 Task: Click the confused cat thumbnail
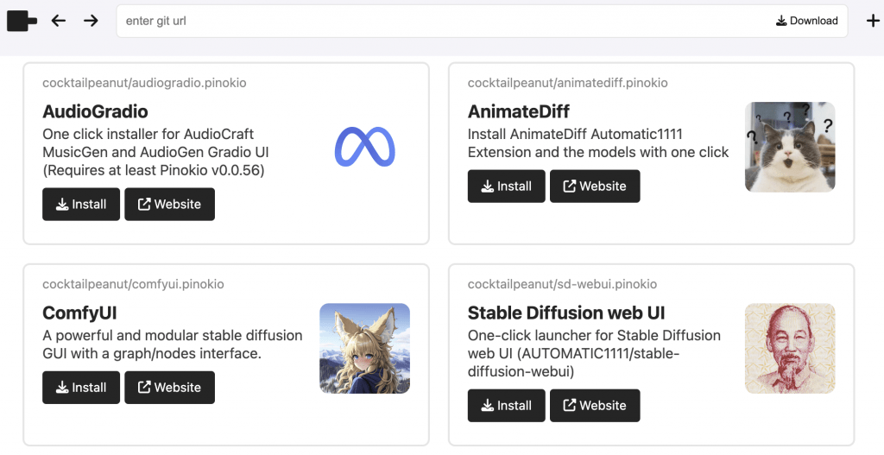point(790,147)
